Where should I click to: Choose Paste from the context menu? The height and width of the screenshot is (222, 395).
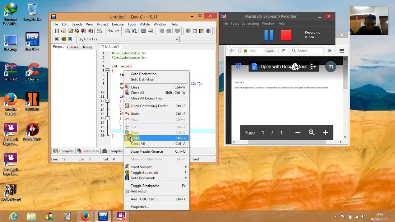coord(156,138)
